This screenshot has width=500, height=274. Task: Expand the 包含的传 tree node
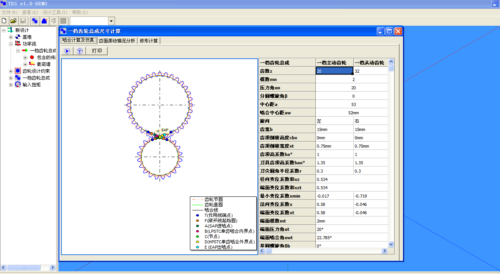point(25,58)
